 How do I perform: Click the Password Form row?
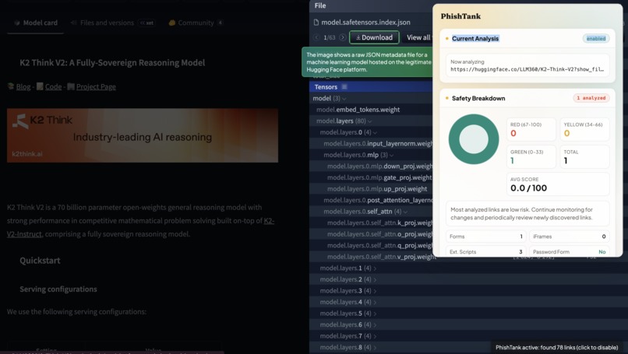(569, 252)
